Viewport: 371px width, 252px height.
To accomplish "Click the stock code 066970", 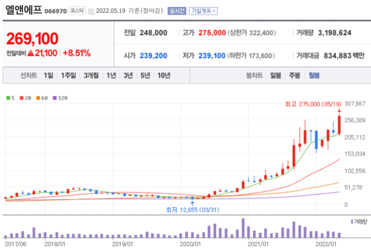I will coord(56,11).
